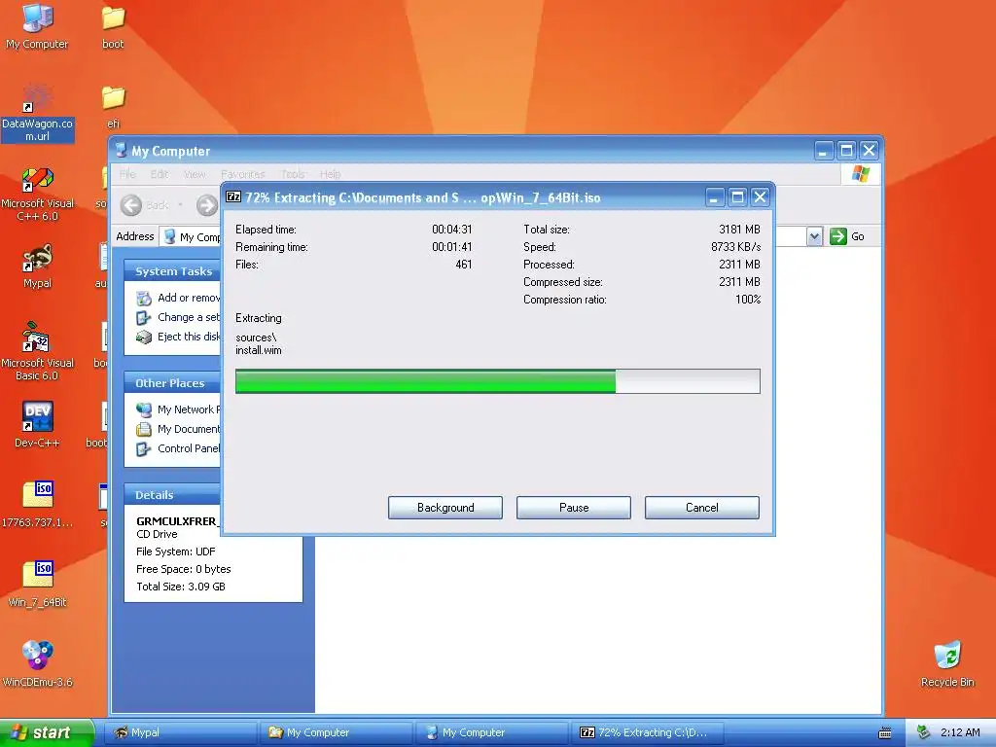Cancel the extraction
Screen dimensions: 996x747
(x=702, y=508)
